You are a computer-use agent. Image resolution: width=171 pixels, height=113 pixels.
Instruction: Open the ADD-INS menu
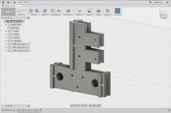[x=107, y=15]
